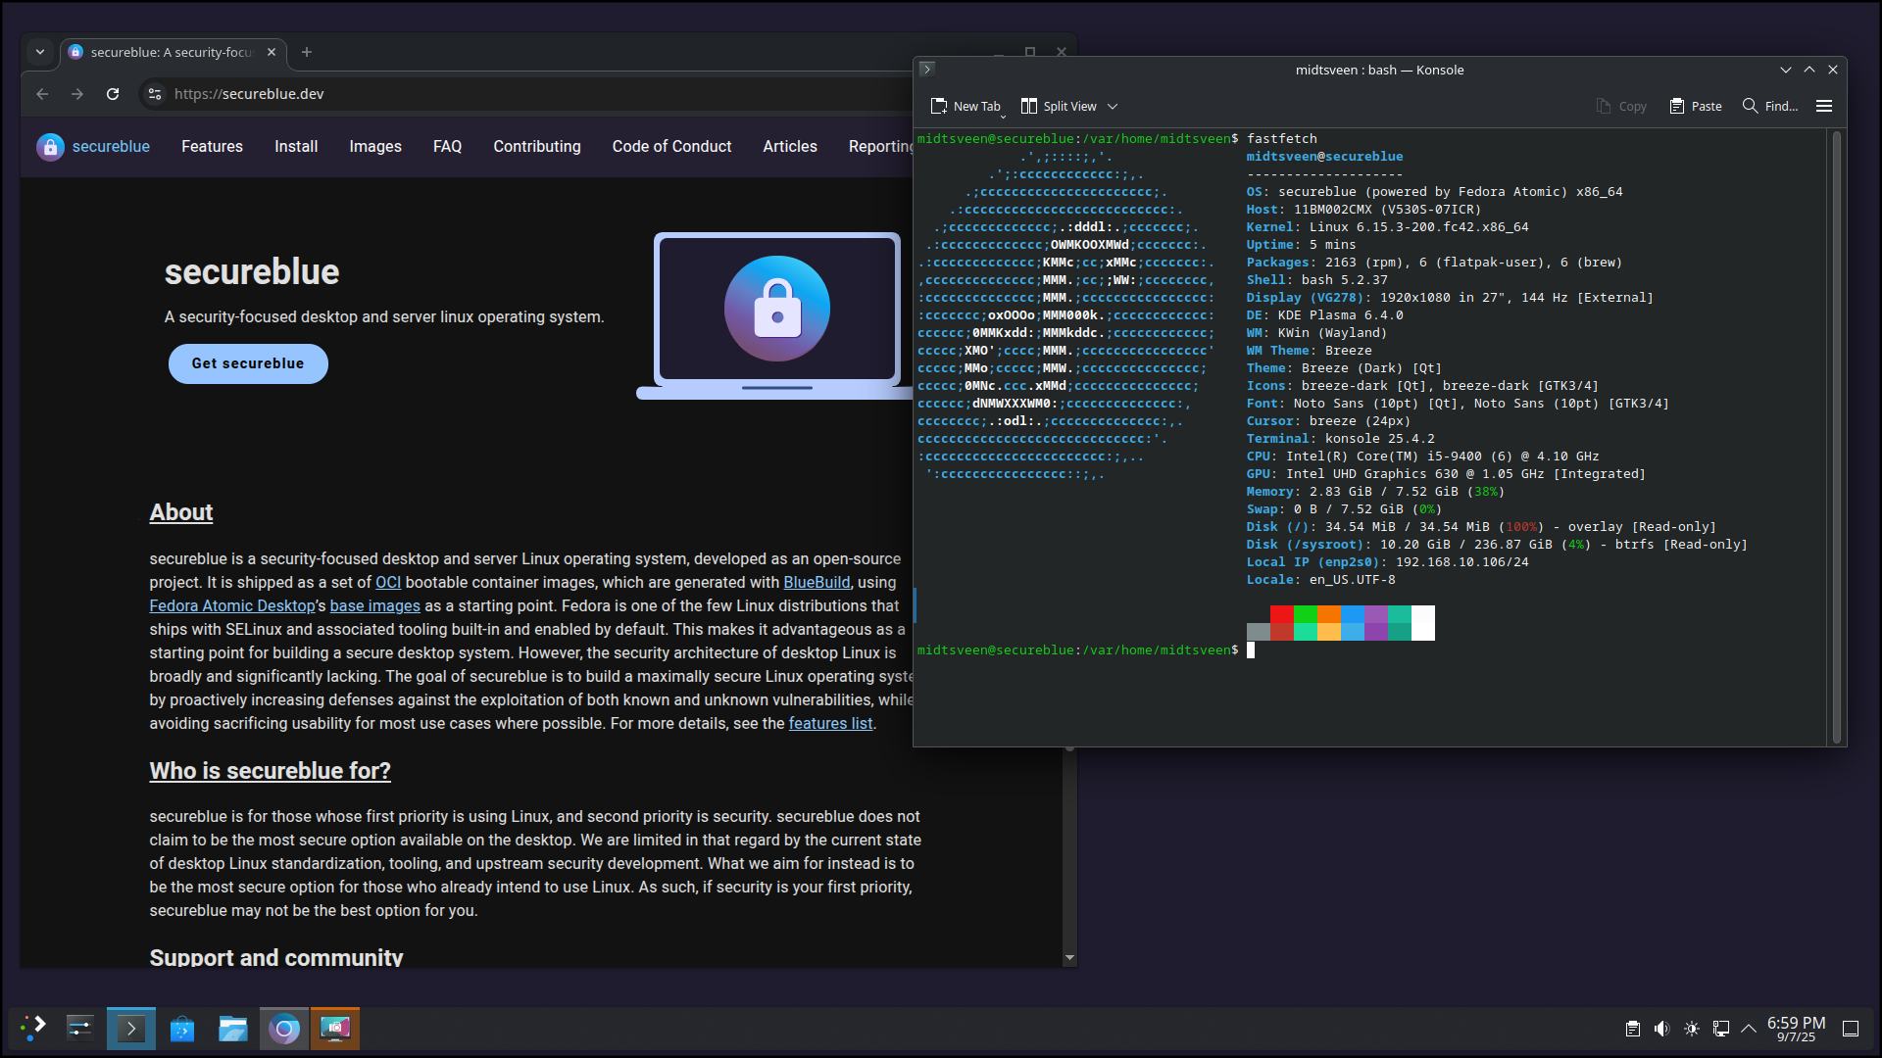View site information icon in the address bar

[154, 94]
